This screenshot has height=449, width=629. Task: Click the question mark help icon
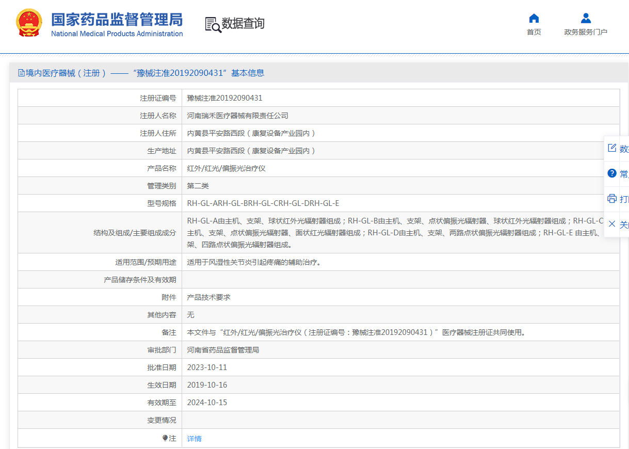tap(612, 173)
